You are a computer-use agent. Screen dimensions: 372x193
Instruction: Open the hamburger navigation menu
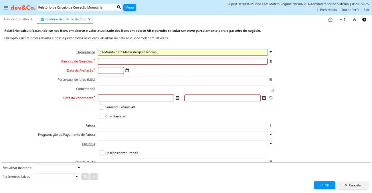coord(6,8)
